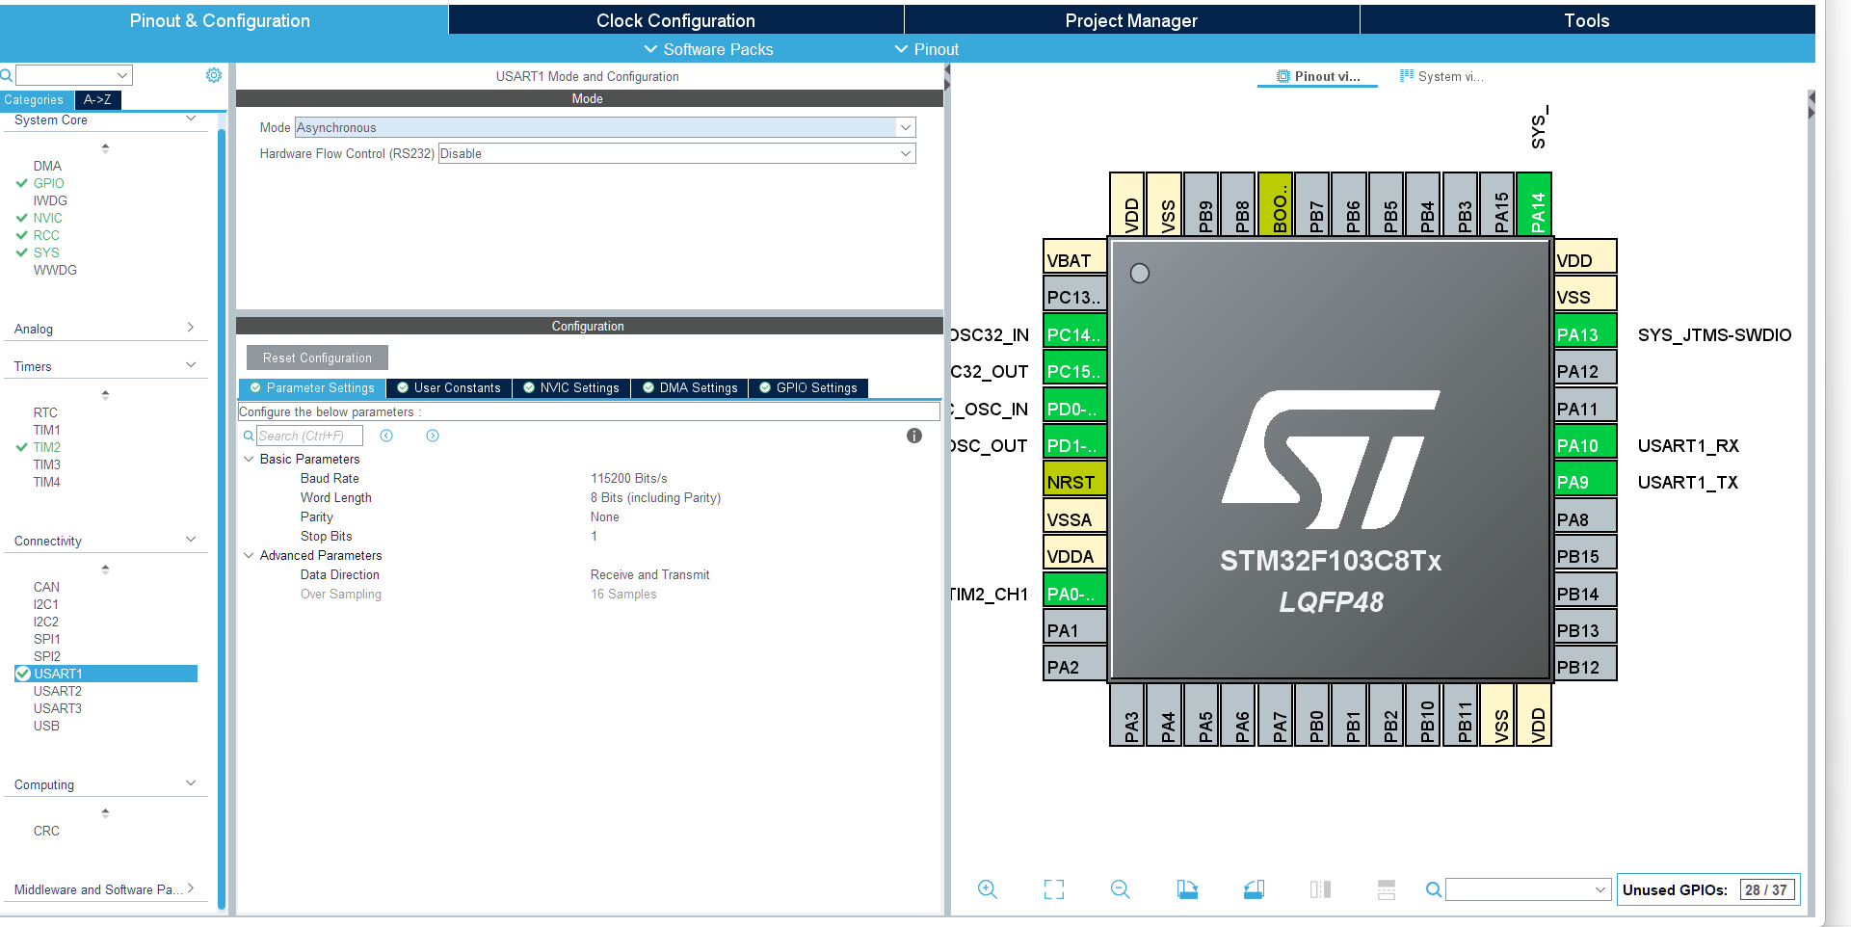Click the vertical split view icon
Viewport: 1851px width, 927px height.
pos(1320,889)
